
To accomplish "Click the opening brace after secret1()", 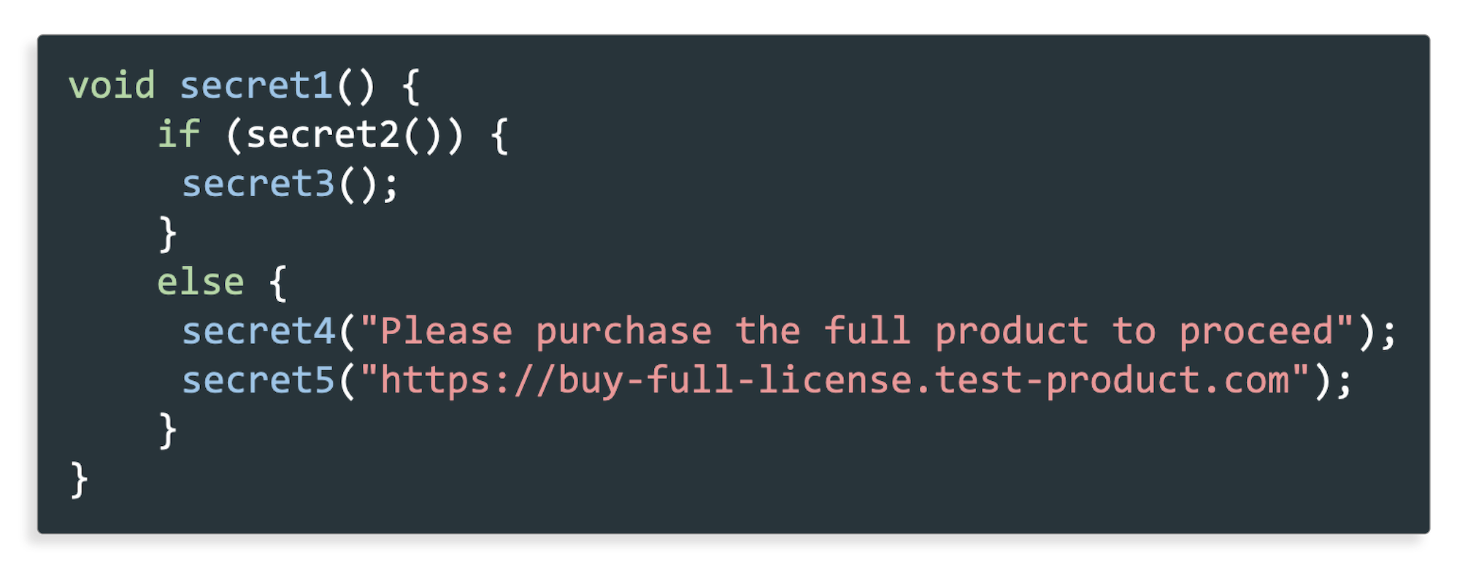I will click(411, 86).
